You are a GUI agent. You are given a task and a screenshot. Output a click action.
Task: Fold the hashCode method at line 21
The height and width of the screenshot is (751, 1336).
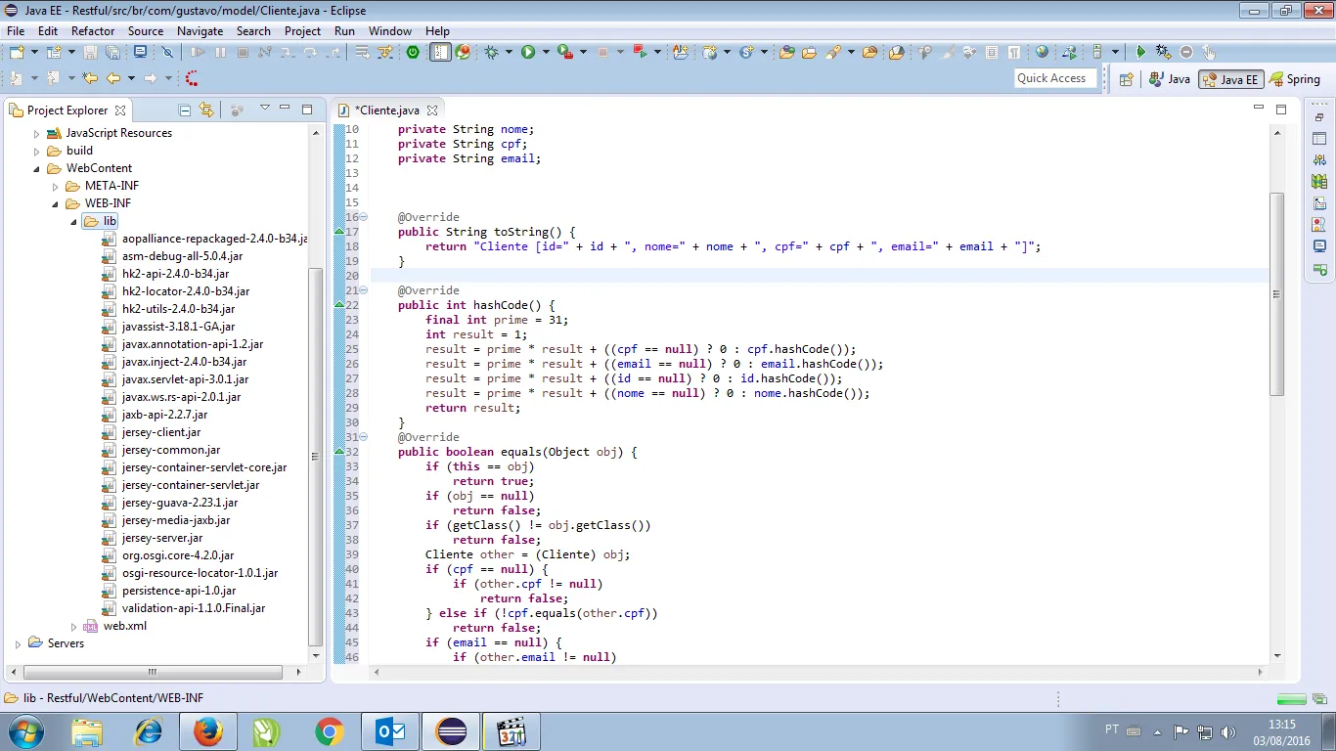pos(364,290)
